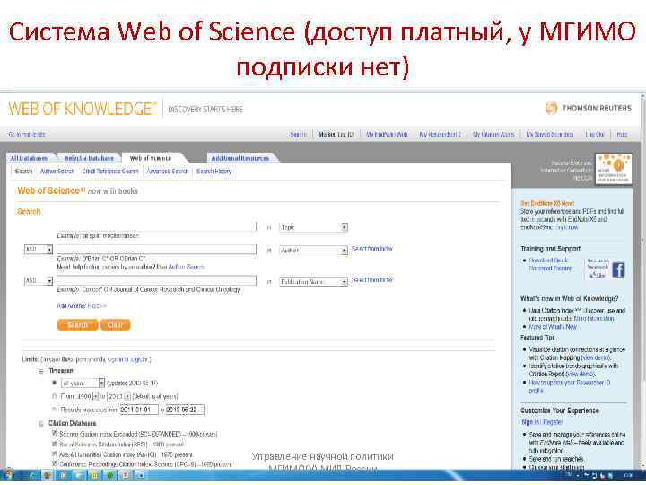The height and width of the screenshot is (485, 646).
Task: Click the records processed end date field
Action: [x=185, y=410]
